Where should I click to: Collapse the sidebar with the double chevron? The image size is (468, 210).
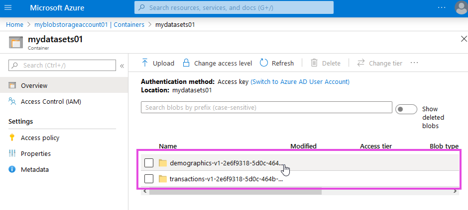(x=122, y=66)
